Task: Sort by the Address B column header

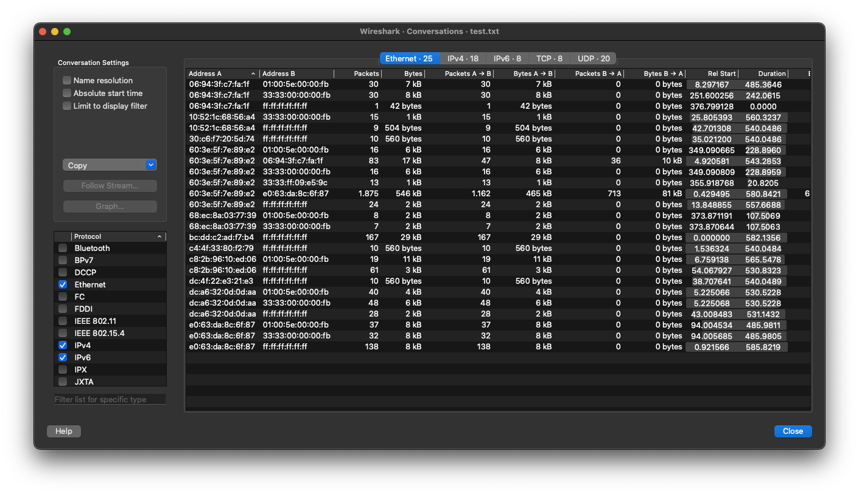Action: pos(297,74)
